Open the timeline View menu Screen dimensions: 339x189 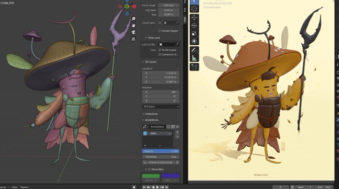pos(14,187)
